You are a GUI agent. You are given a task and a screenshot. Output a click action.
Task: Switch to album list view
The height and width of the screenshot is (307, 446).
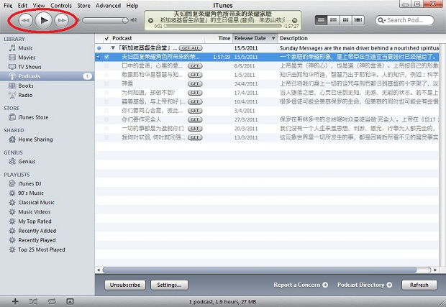(x=333, y=20)
